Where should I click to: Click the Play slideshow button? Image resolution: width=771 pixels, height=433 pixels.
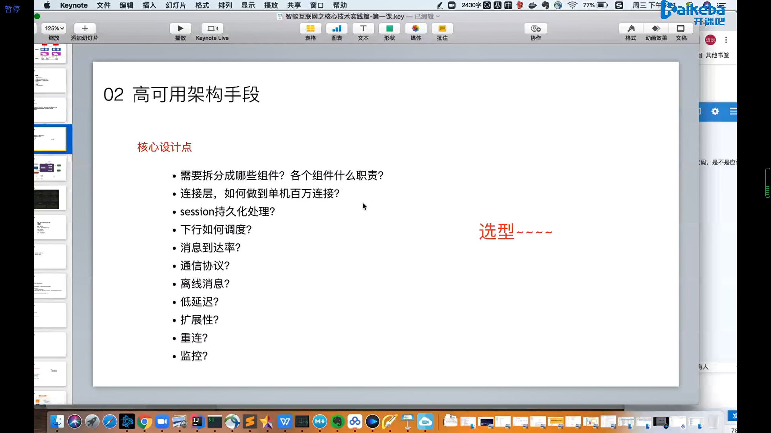180,28
